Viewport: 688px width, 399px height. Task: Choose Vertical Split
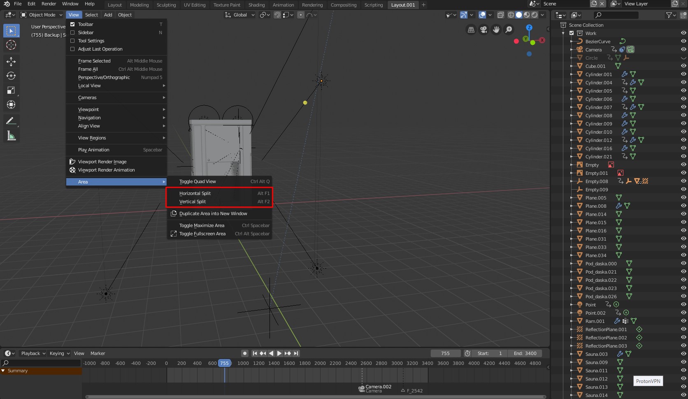click(220, 202)
